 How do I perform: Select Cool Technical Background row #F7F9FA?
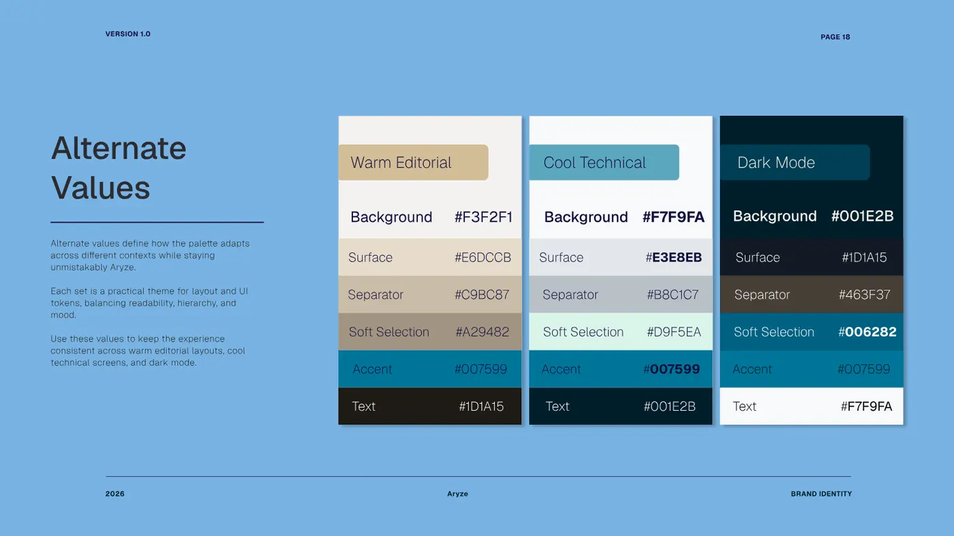[x=621, y=217]
